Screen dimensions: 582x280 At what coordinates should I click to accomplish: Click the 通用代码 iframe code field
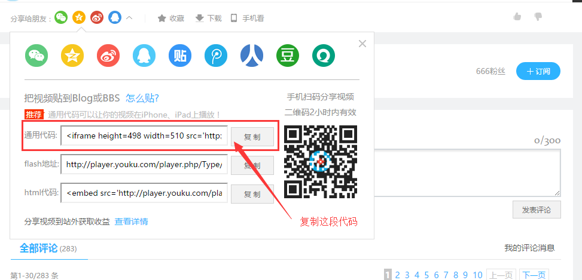click(144, 136)
